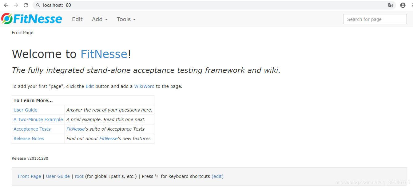Go back with browser back arrow

[6, 5]
